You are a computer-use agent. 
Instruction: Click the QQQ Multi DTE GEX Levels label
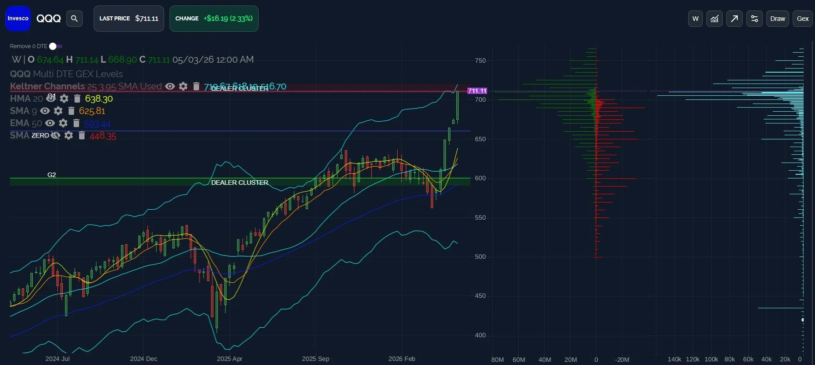[66, 74]
